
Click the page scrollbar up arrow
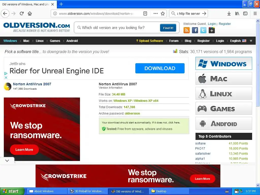[258, 21]
